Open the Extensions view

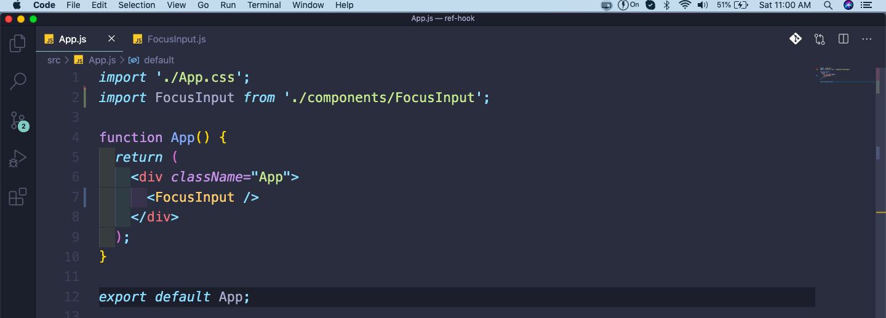(x=18, y=197)
